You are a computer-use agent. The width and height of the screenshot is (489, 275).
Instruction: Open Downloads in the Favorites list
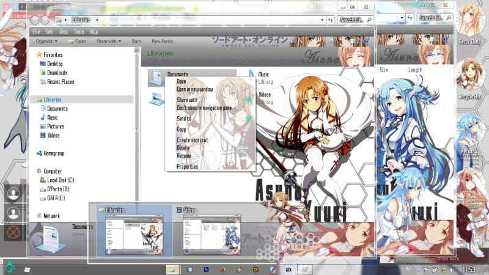tap(57, 73)
